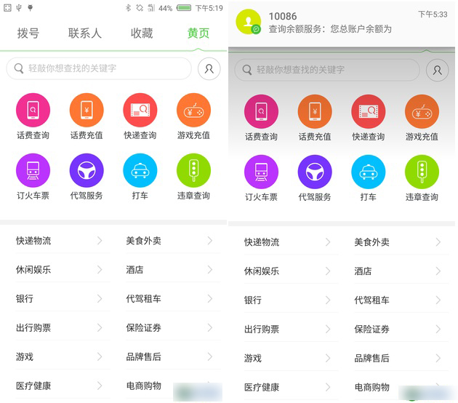
Task: Open 游戏充值 icon in right screen
Action: pos(422,111)
